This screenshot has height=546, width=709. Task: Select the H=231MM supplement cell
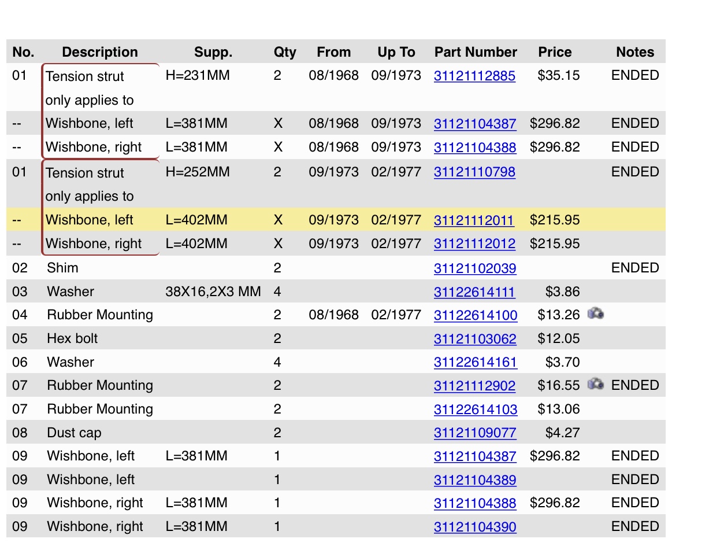tap(198, 75)
